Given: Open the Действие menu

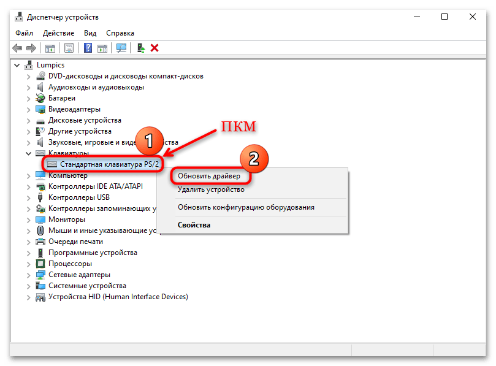Looking at the screenshot, I should point(59,33).
